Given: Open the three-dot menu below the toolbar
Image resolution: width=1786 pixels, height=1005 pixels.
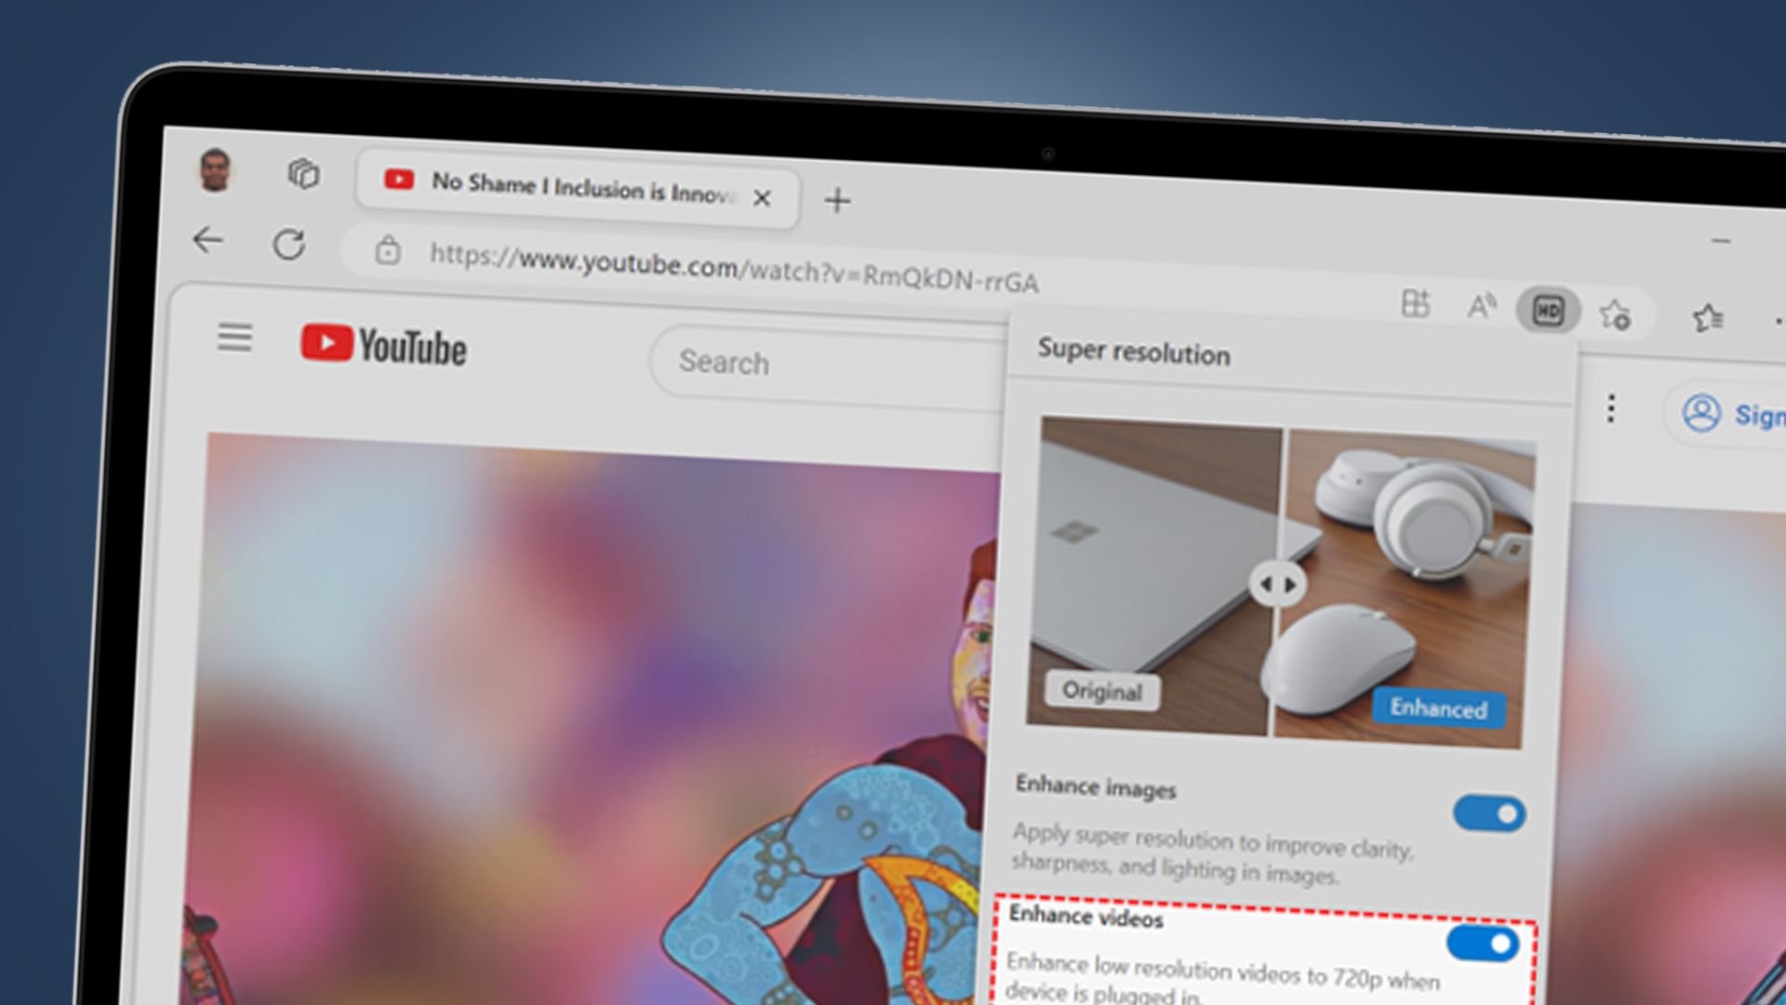Looking at the screenshot, I should 1609,409.
